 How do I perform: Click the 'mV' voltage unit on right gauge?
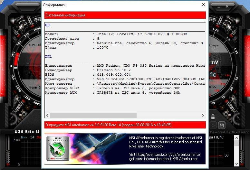(x=214, y=62)
